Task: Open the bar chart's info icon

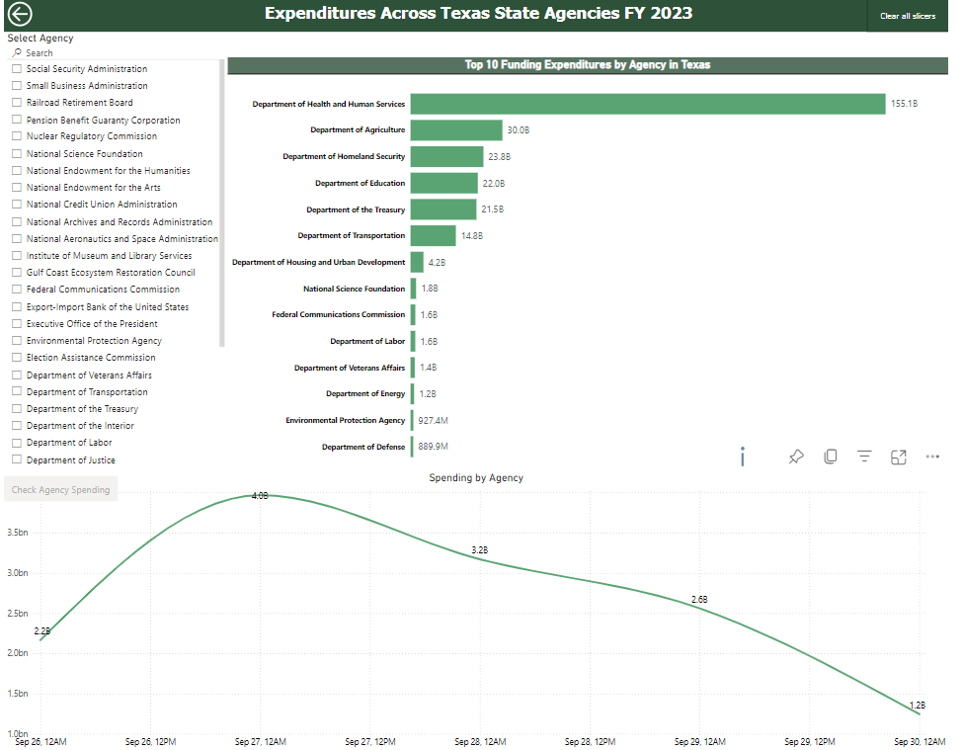Action: pyautogui.click(x=742, y=457)
